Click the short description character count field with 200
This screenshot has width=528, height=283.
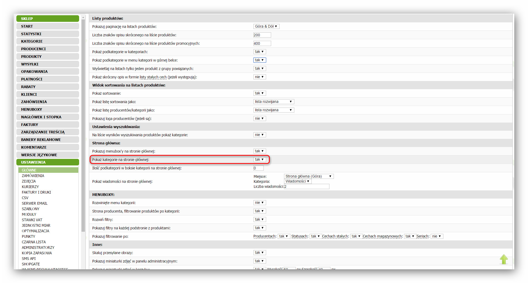262,35
